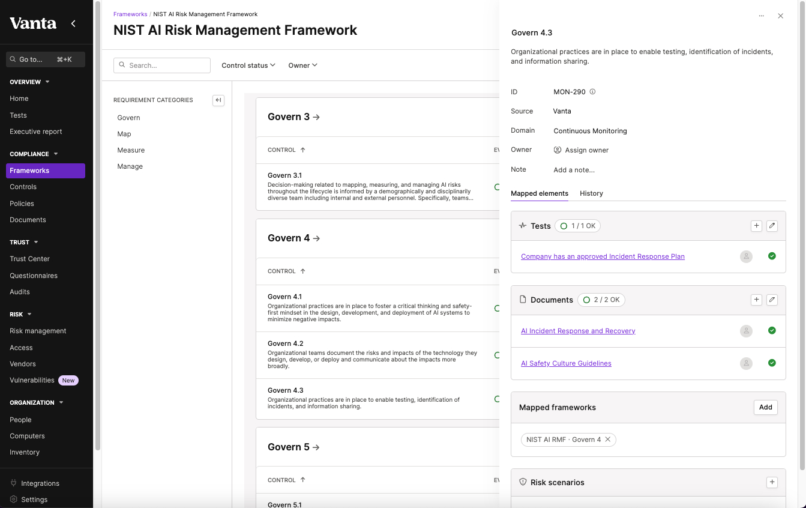Open Risk management in sidebar
The width and height of the screenshot is (806, 508).
(38, 331)
